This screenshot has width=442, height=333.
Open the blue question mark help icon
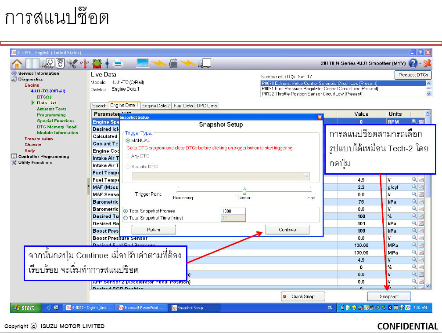point(413,63)
